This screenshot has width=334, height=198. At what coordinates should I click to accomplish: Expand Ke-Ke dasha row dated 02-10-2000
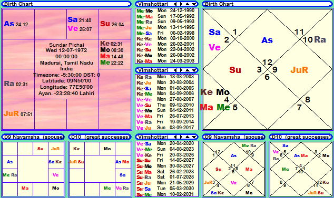click(x=166, y=38)
